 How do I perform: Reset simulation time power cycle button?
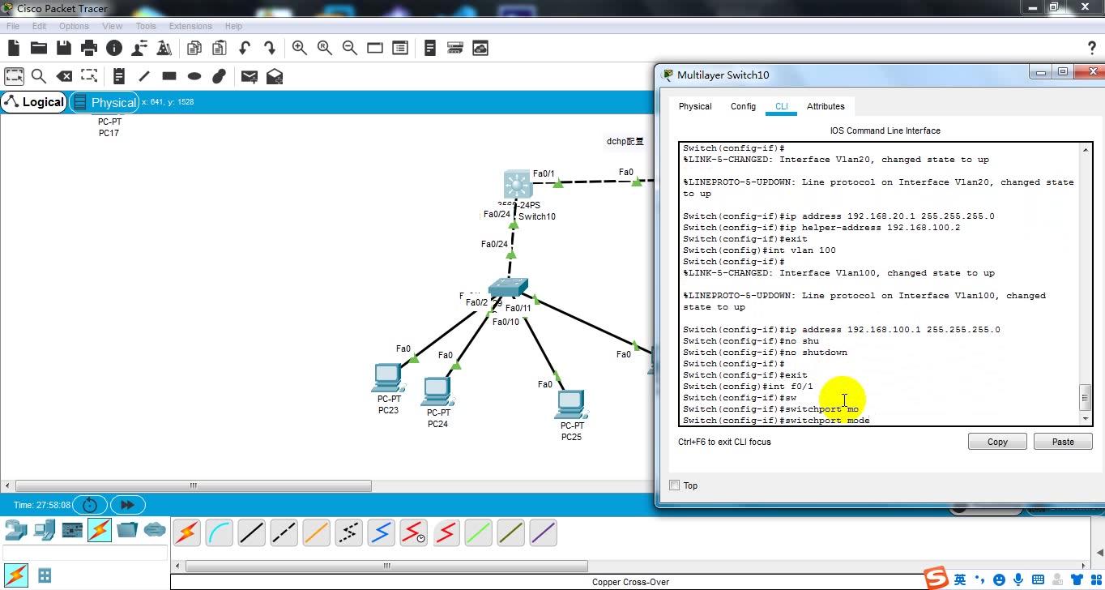89,505
